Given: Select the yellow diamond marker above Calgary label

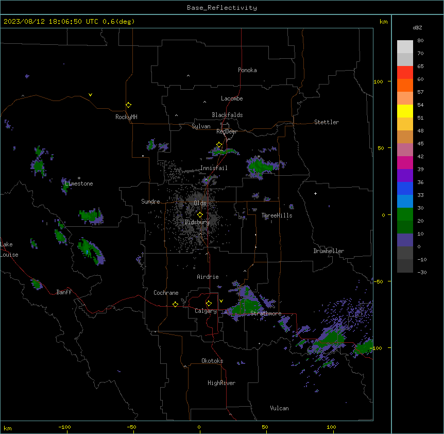Looking at the screenshot, I should (209, 304).
